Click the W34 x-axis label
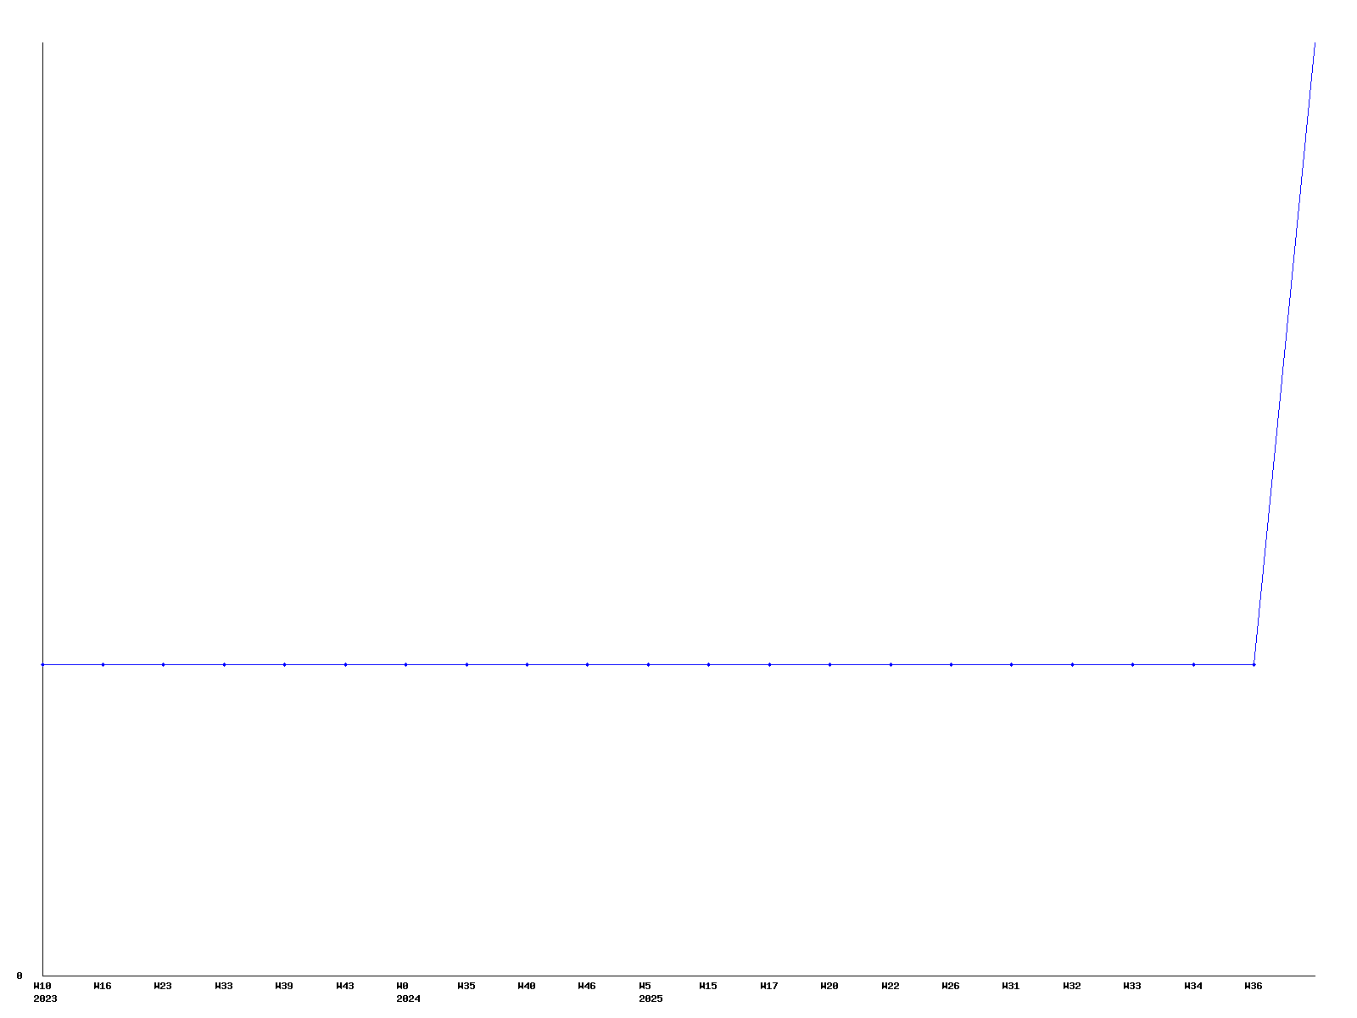This screenshot has width=1357, height=1018. (x=1193, y=986)
